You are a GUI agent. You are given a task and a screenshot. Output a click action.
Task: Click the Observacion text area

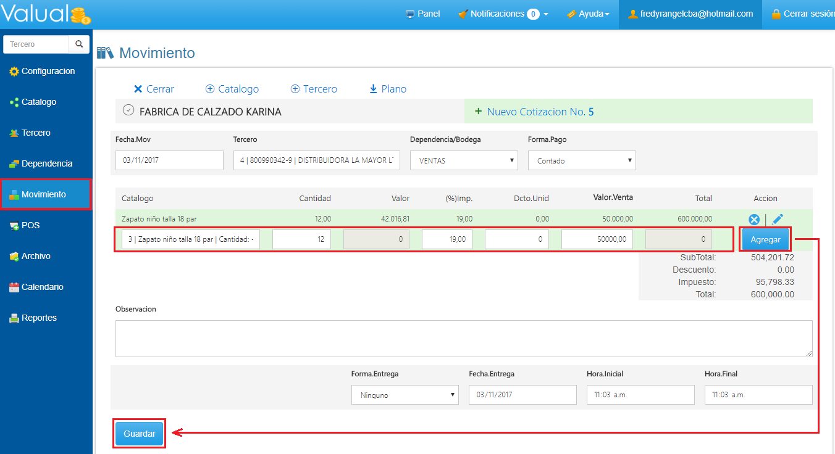click(x=464, y=338)
